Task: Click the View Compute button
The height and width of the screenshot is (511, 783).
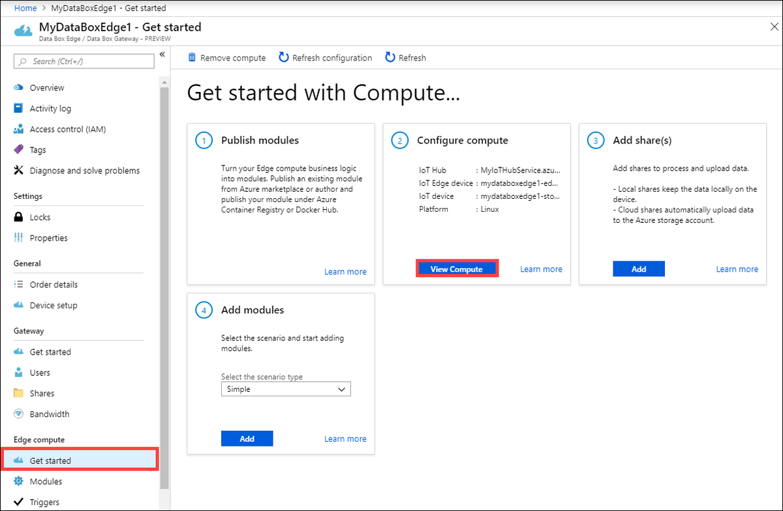Action: [x=457, y=269]
